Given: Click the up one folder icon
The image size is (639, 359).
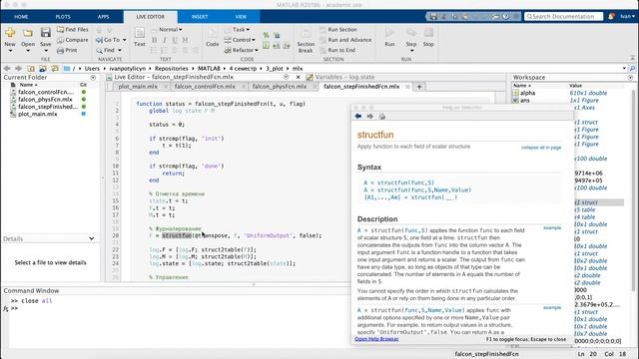Looking at the screenshot, I should pos(31,69).
